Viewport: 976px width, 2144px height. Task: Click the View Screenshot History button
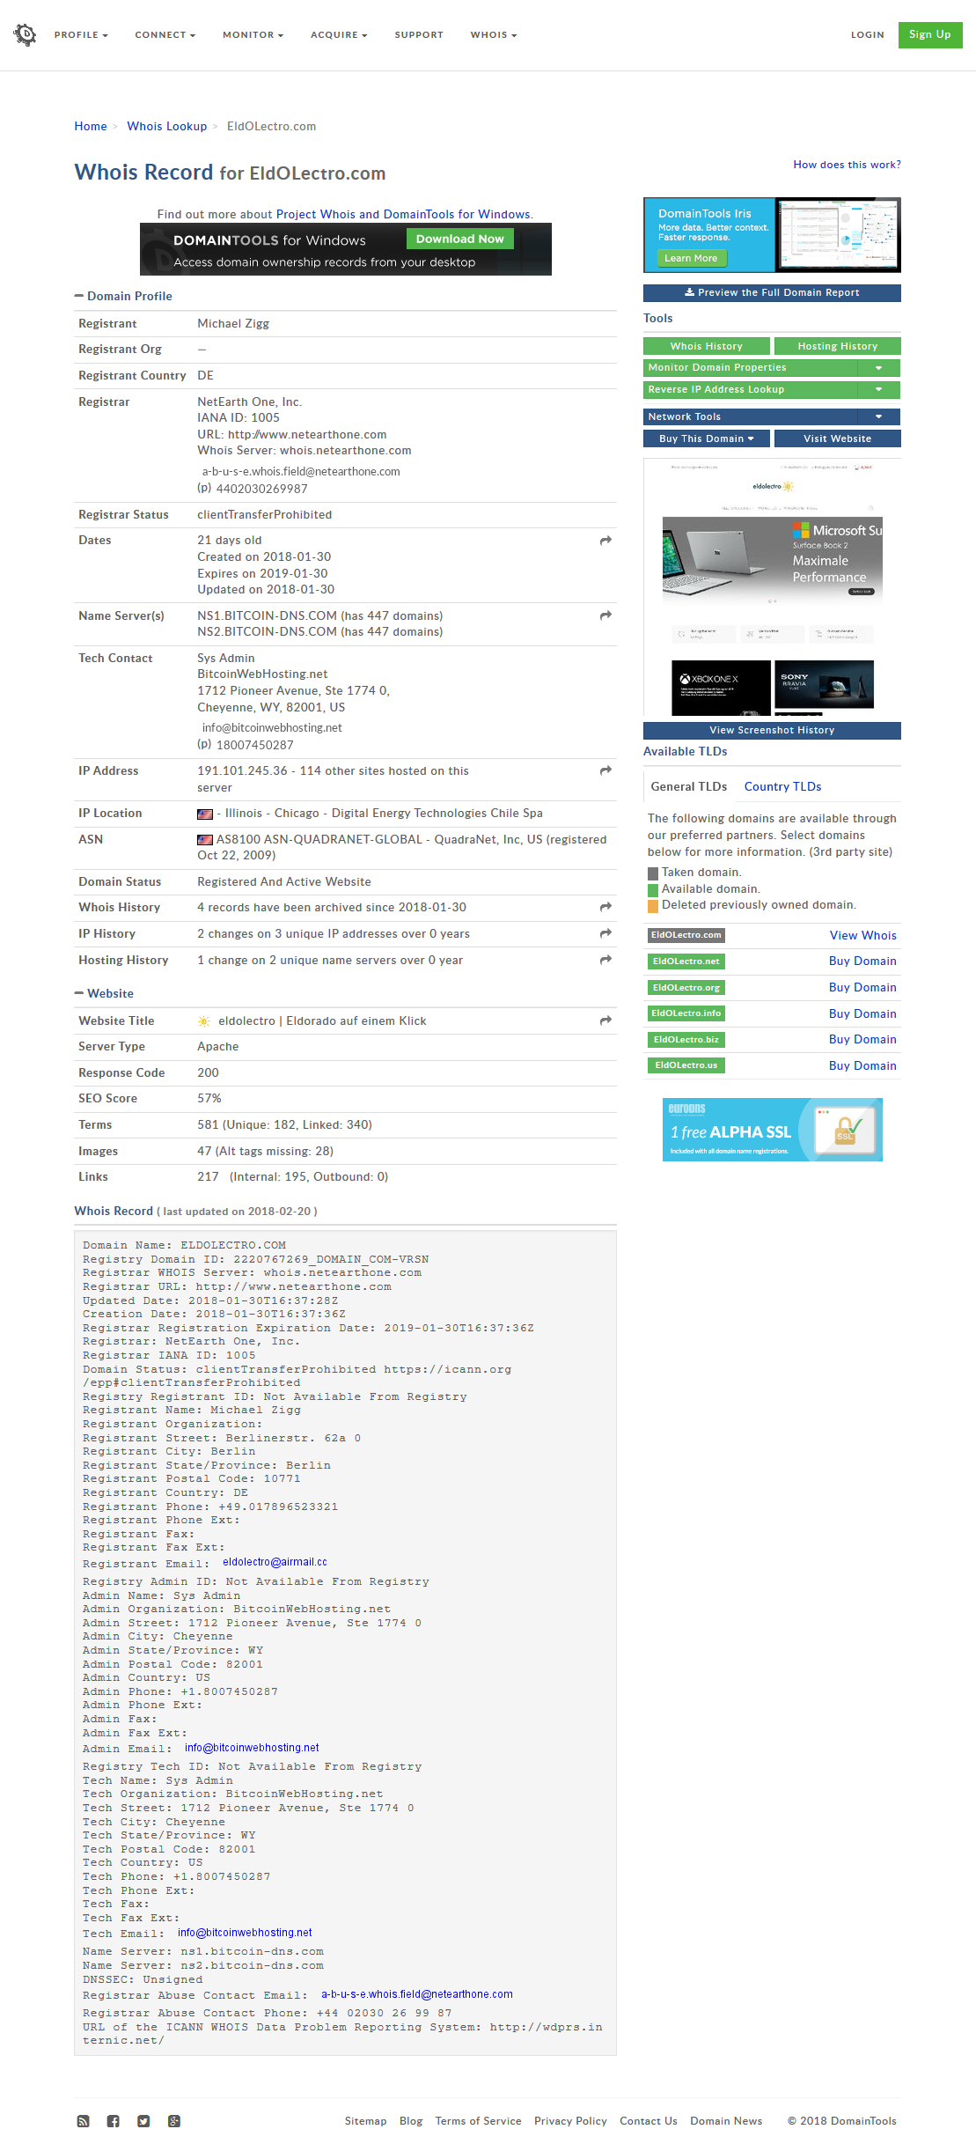click(772, 730)
